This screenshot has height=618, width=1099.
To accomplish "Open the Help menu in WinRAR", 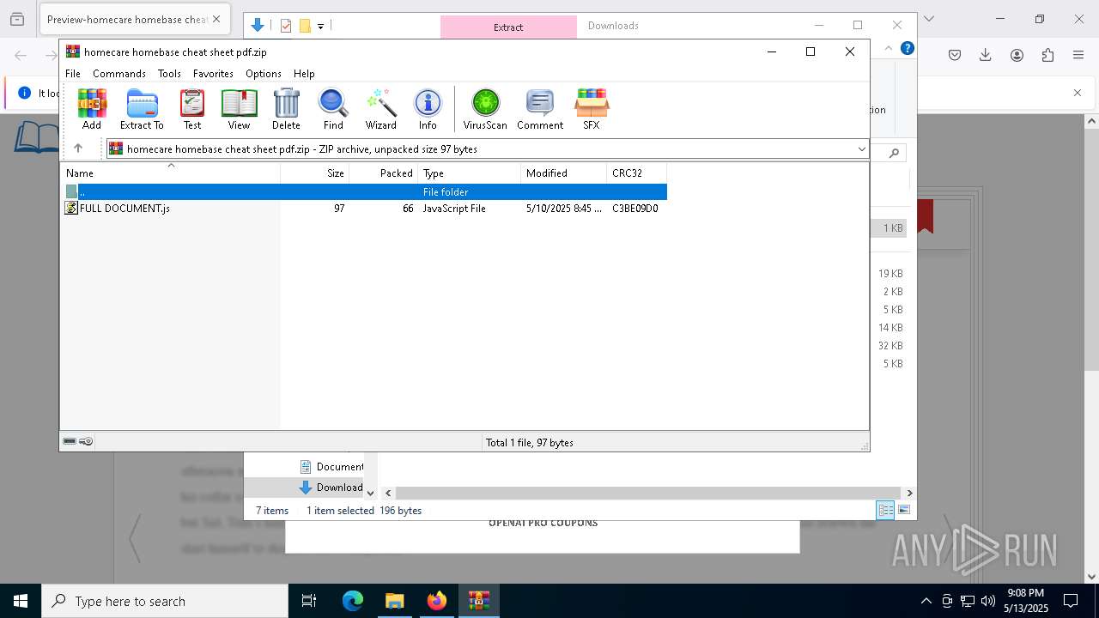I will click(x=304, y=74).
